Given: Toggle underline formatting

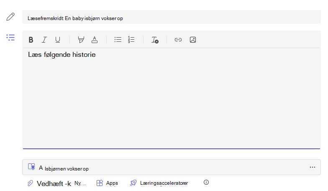Looking at the screenshot, I should coord(58,40).
